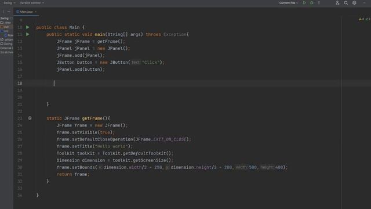Screen dimensions: 371x209
Task: Collapse the project tool window with the minus icon
Action: 9,12
